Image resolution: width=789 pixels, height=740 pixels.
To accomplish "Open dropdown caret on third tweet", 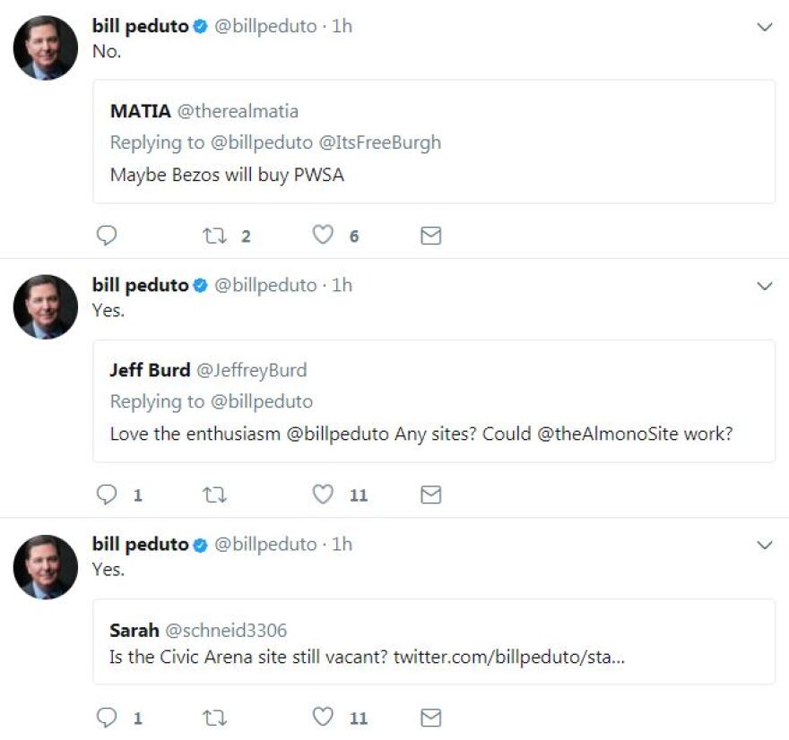I will click(765, 546).
